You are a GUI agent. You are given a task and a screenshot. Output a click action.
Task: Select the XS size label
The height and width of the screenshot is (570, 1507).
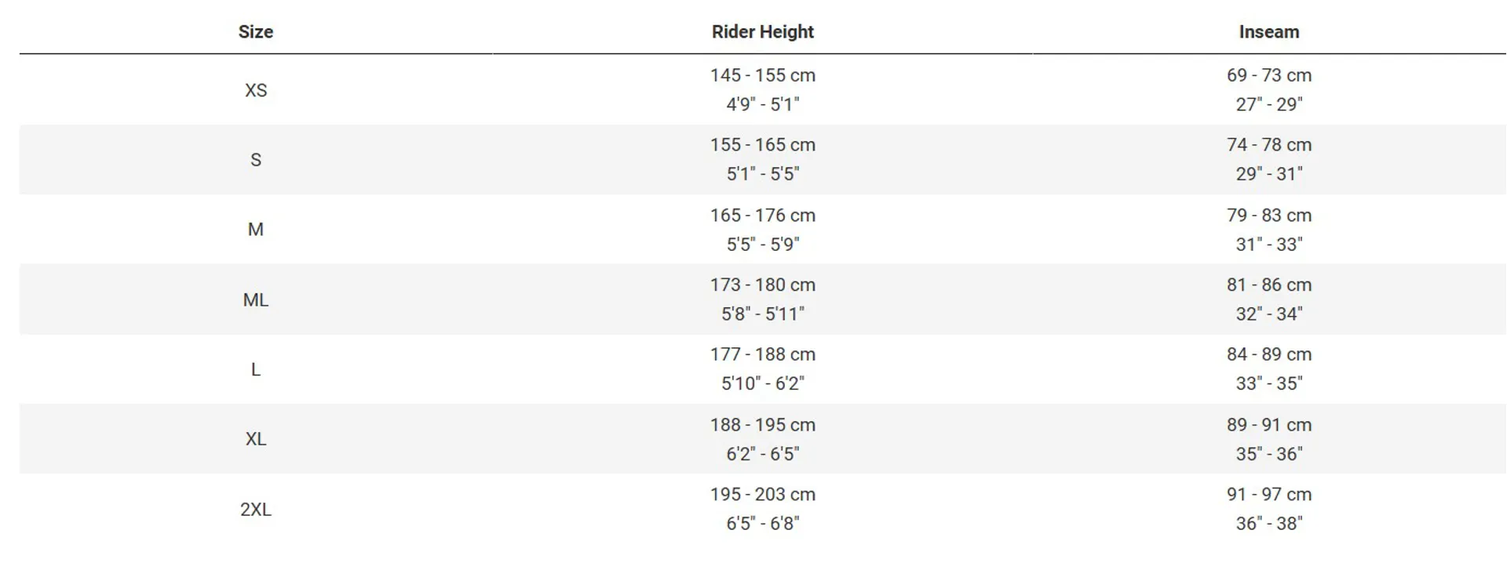click(x=256, y=90)
